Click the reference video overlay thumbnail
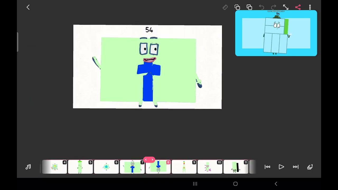Image resolution: width=338 pixels, height=190 pixels. (276, 33)
